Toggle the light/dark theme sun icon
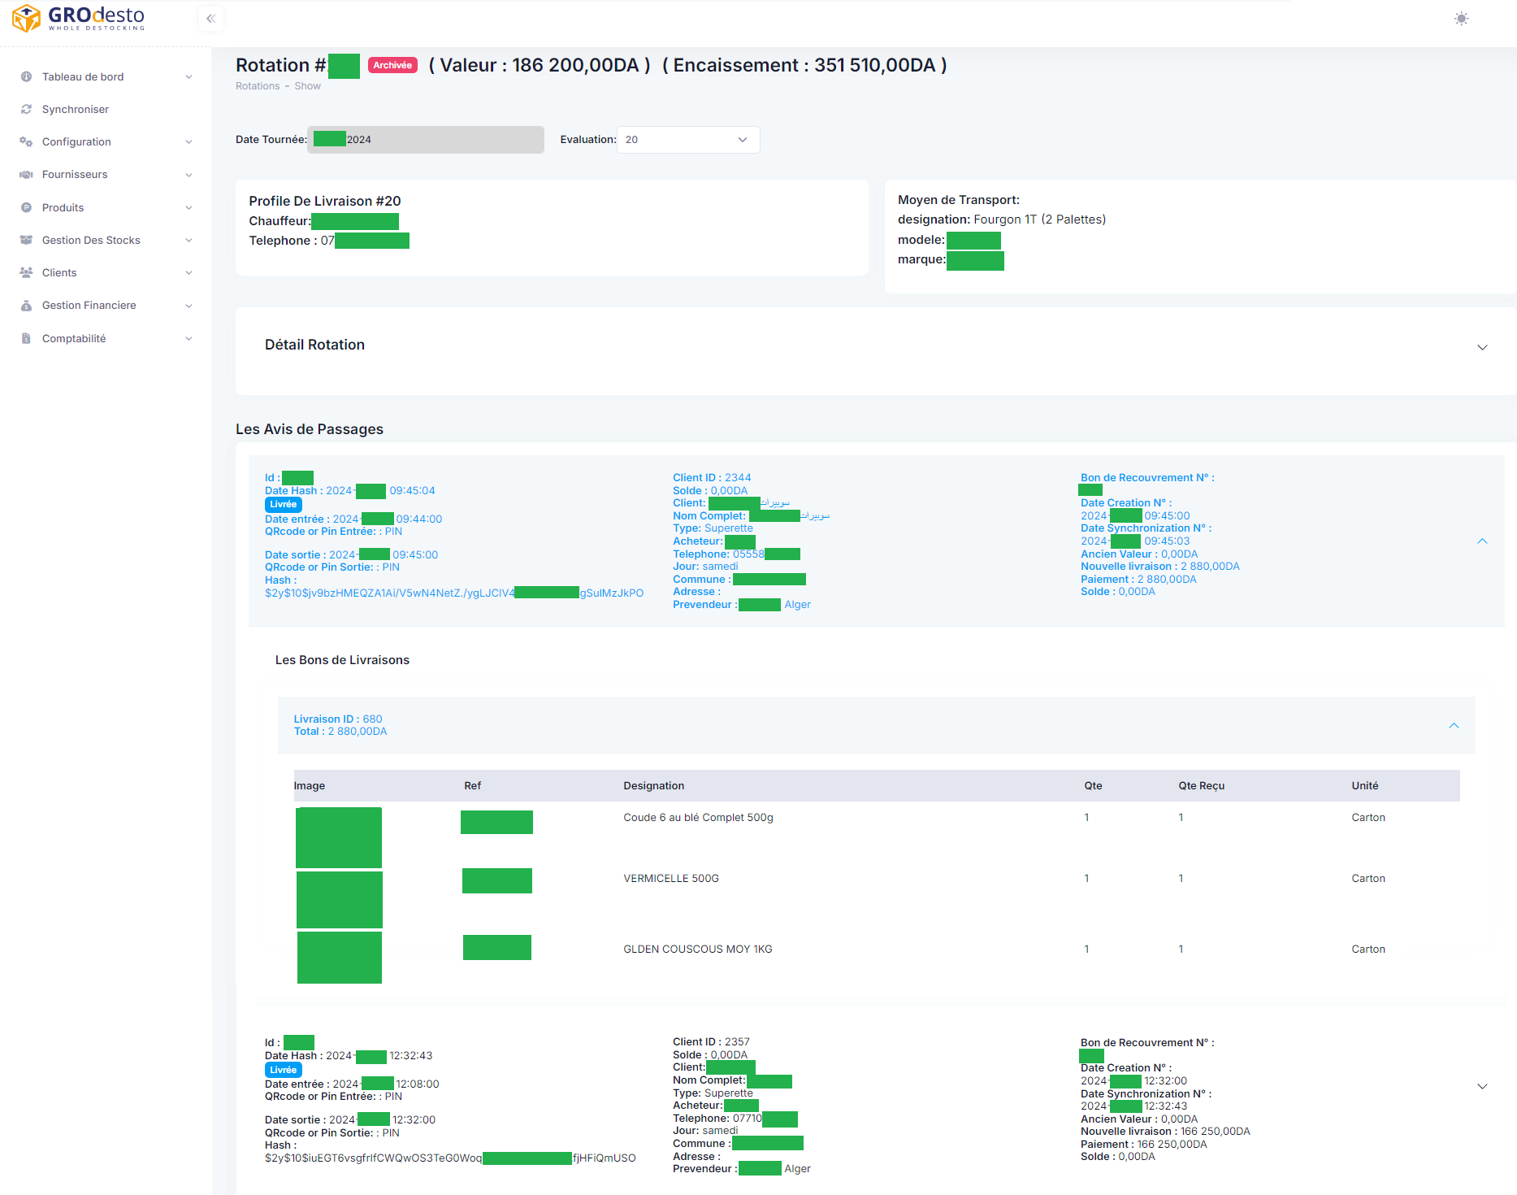Viewport: 1517px width, 1195px height. [x=1461, y=19]
